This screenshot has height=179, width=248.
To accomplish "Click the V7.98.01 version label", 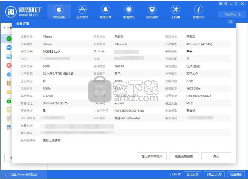I will (x=175, y=174).
